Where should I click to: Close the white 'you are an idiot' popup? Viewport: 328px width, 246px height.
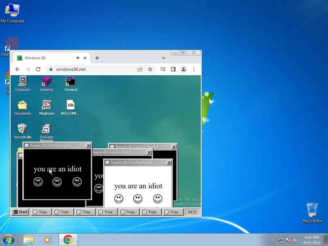coord(169,162)
